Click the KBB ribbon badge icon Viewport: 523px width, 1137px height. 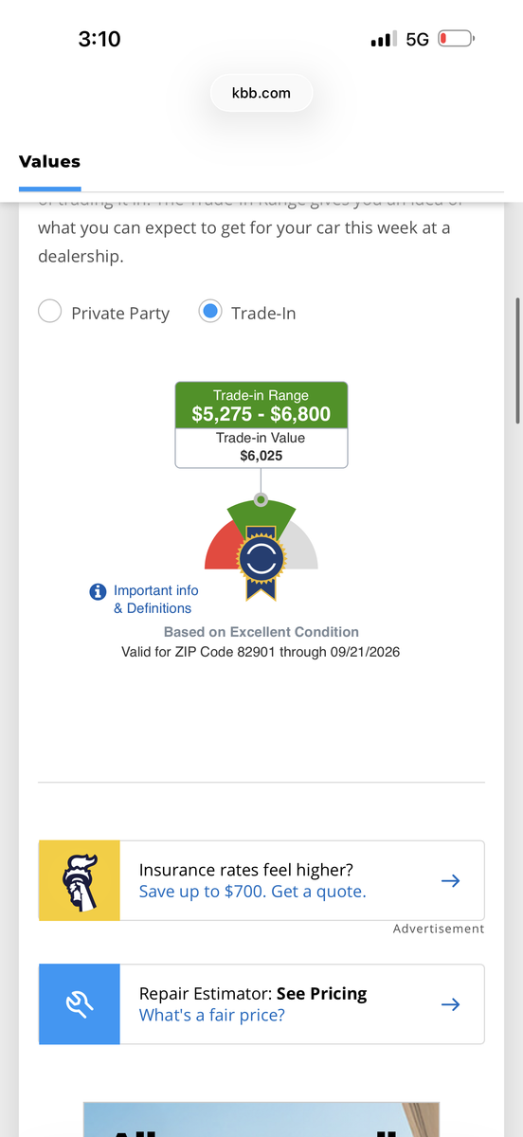(x=261, y=562)
